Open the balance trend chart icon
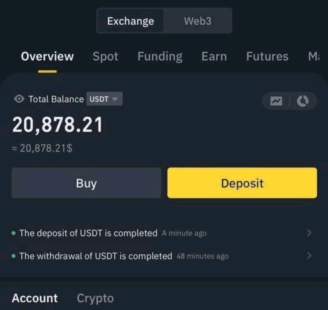The height and width of the screenshot is (310, 328). click(x=276, y=101)
